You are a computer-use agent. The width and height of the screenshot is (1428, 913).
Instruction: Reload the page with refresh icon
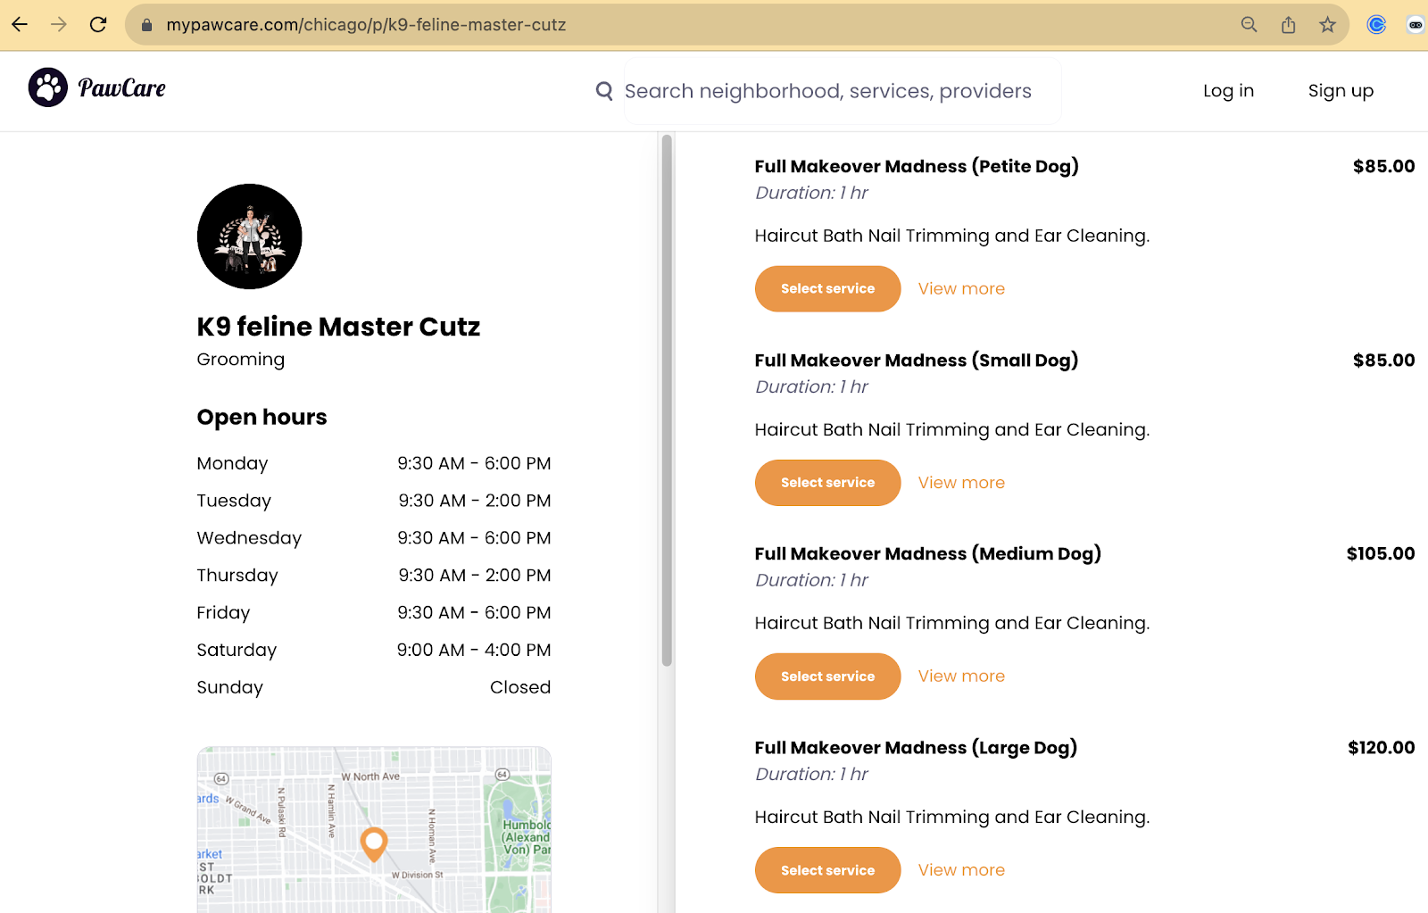pos(98,25)
